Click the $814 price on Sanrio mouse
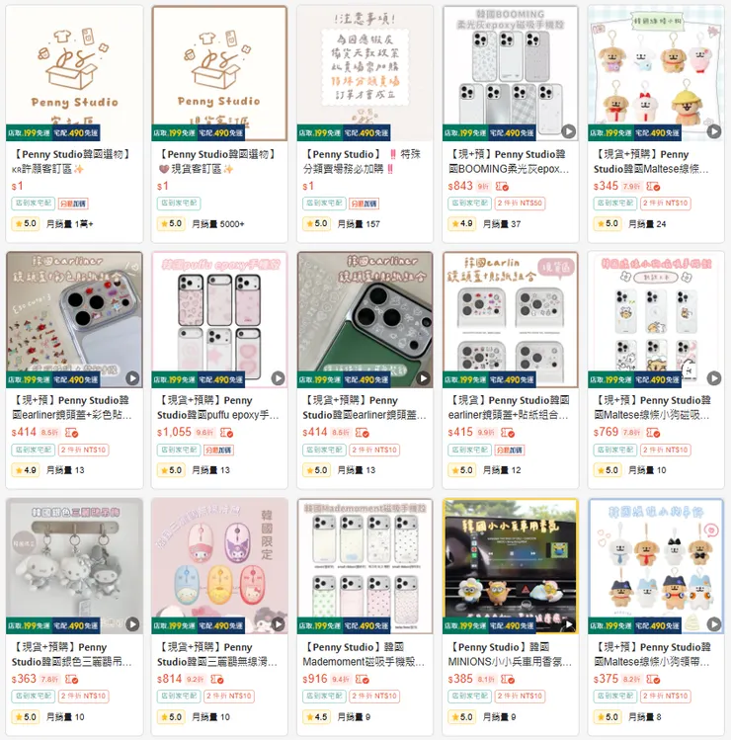Viewport: 731px width, 740px height. point(170,679)
